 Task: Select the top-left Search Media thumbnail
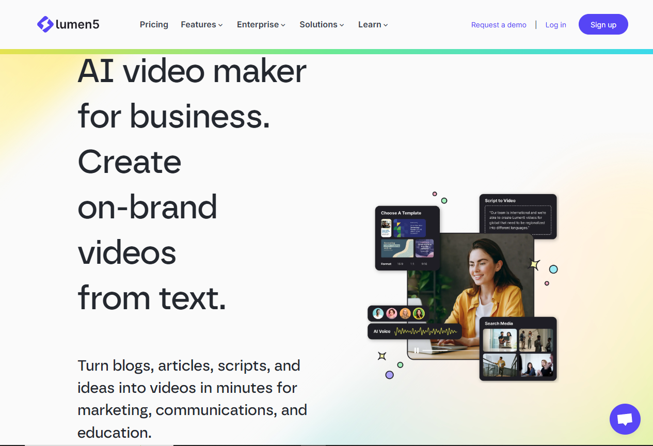click(x=499, y=340)
